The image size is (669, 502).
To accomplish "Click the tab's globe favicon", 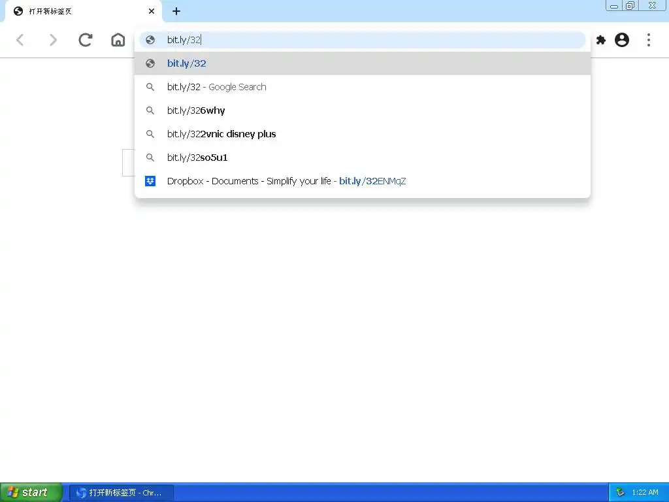I will pos(18,12).
